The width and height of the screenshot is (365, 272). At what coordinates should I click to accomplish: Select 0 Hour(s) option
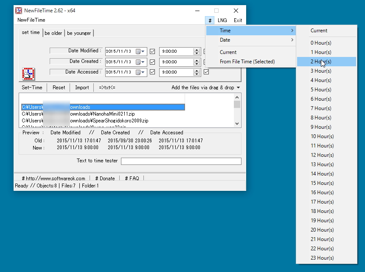click(326, 43)
